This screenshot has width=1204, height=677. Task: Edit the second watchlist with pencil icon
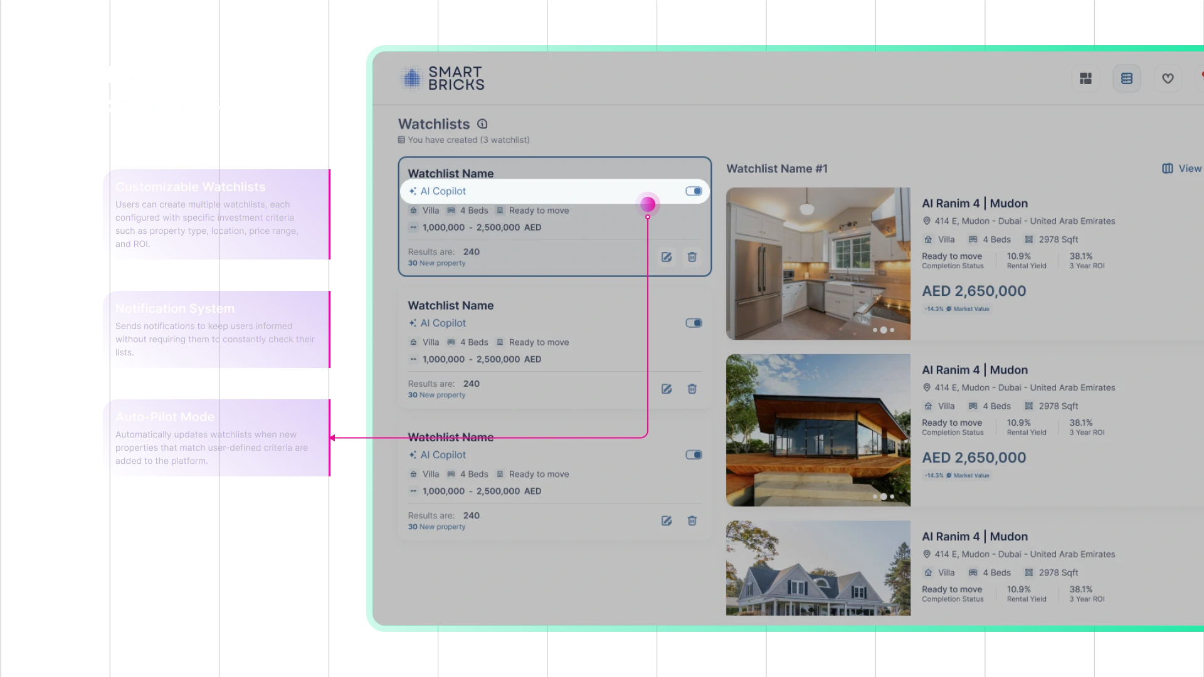point(667,389)
